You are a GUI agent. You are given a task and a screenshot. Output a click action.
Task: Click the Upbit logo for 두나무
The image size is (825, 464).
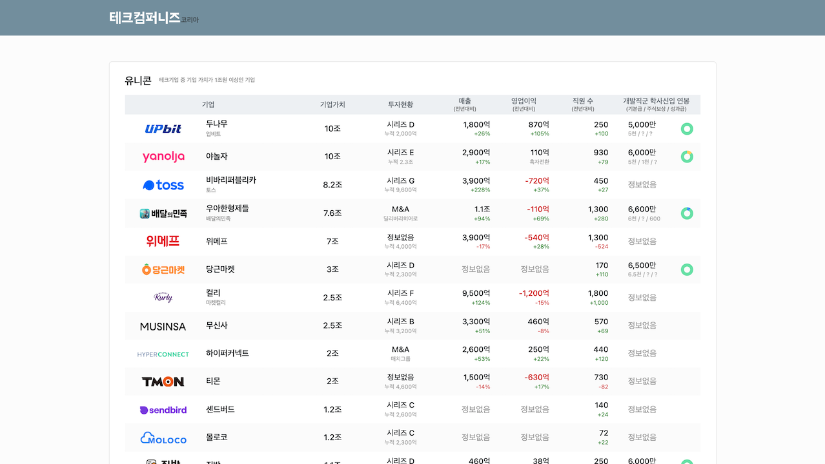coord(162,128)
